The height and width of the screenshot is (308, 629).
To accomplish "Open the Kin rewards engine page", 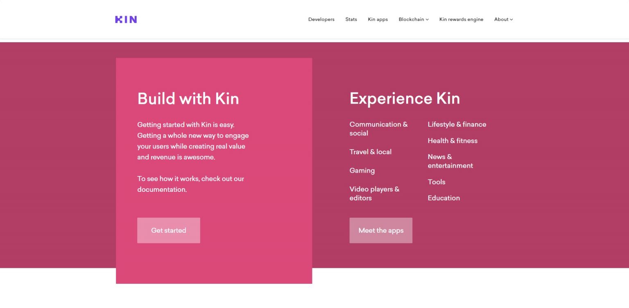I will coord(461,19).
